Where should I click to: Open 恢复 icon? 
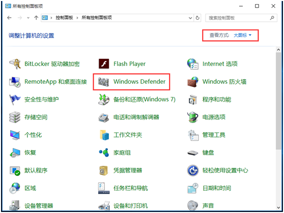tap(15, 153)
